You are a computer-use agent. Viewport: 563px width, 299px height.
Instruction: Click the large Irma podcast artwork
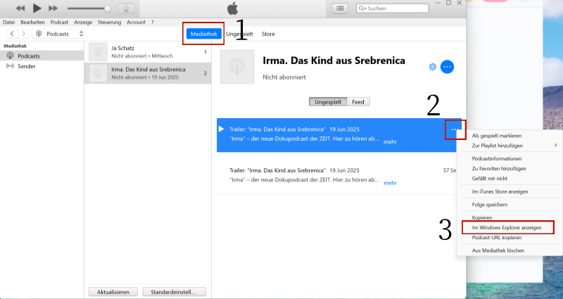click(x=237, y=67)
